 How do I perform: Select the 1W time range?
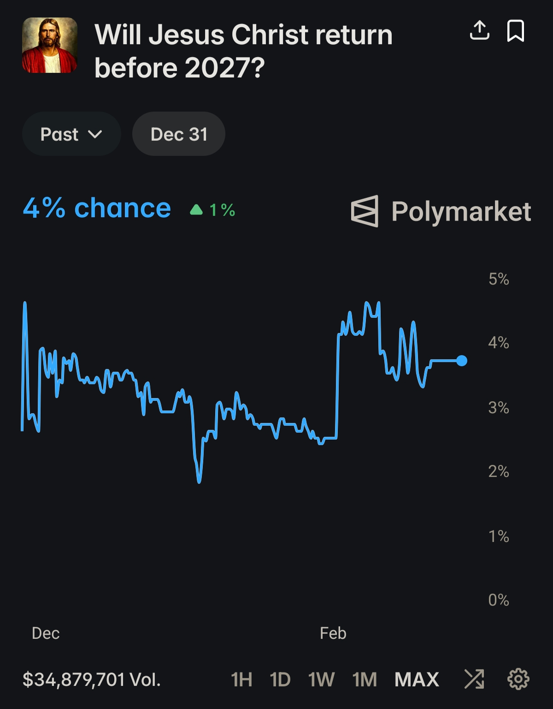pos(321,679)
